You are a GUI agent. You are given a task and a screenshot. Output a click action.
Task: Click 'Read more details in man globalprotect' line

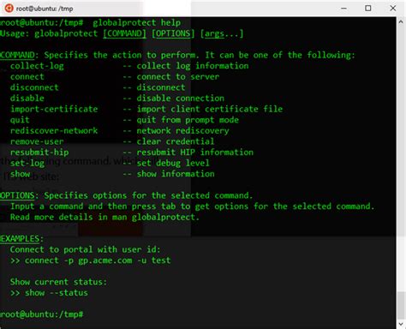click(104, 218)
